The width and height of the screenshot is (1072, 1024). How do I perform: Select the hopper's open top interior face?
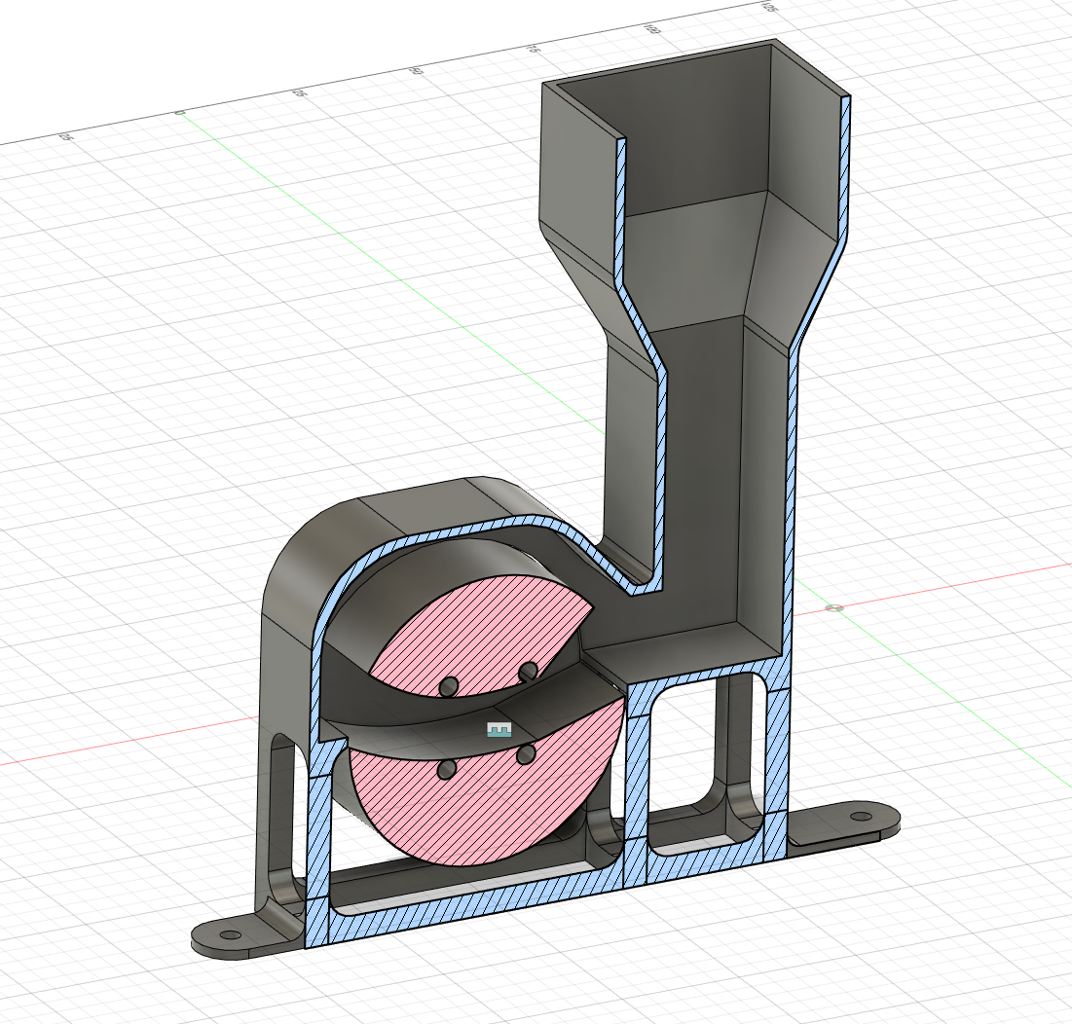[697, 129]
